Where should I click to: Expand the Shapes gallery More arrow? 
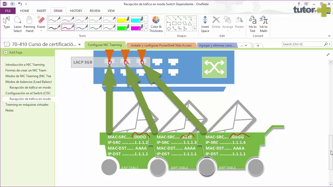tap(195, 29)
